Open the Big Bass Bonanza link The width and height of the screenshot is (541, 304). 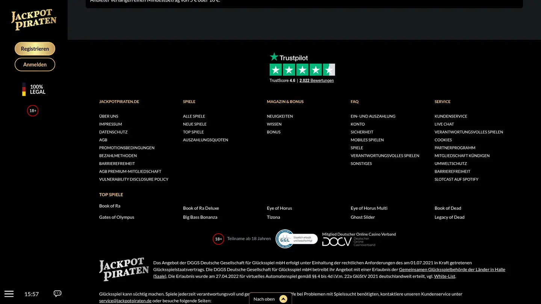[200, 217]
